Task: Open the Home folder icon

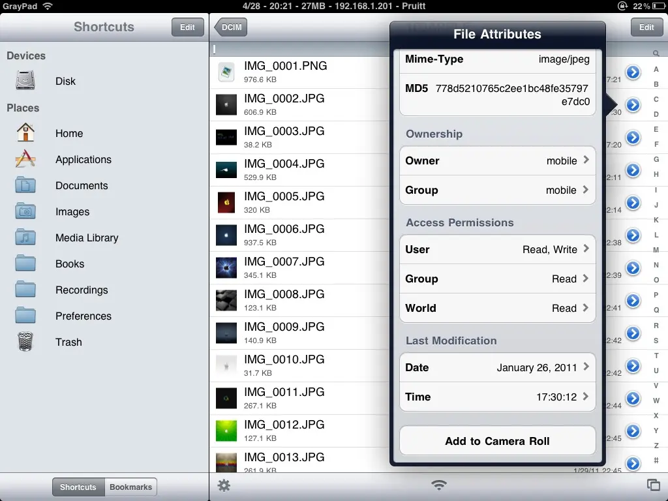Action: pos(25,133)
